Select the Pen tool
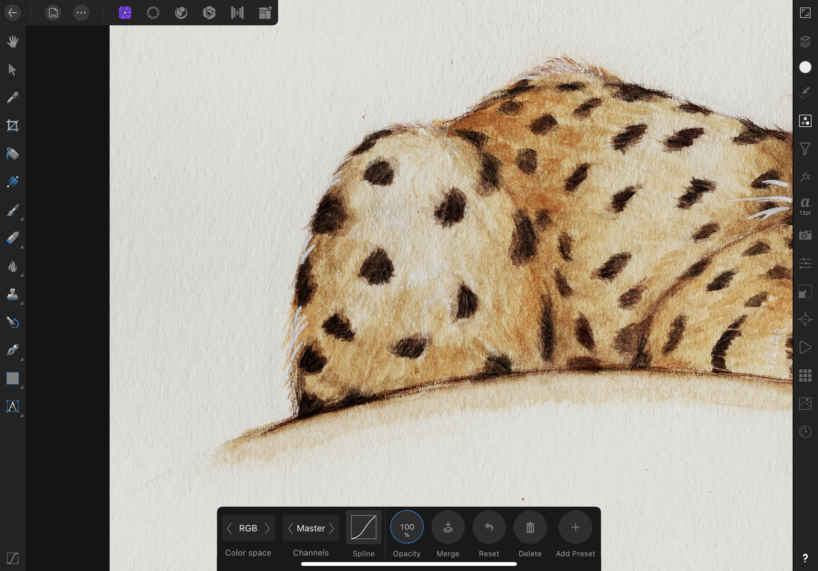818x571 pixels. pos(12,350)
